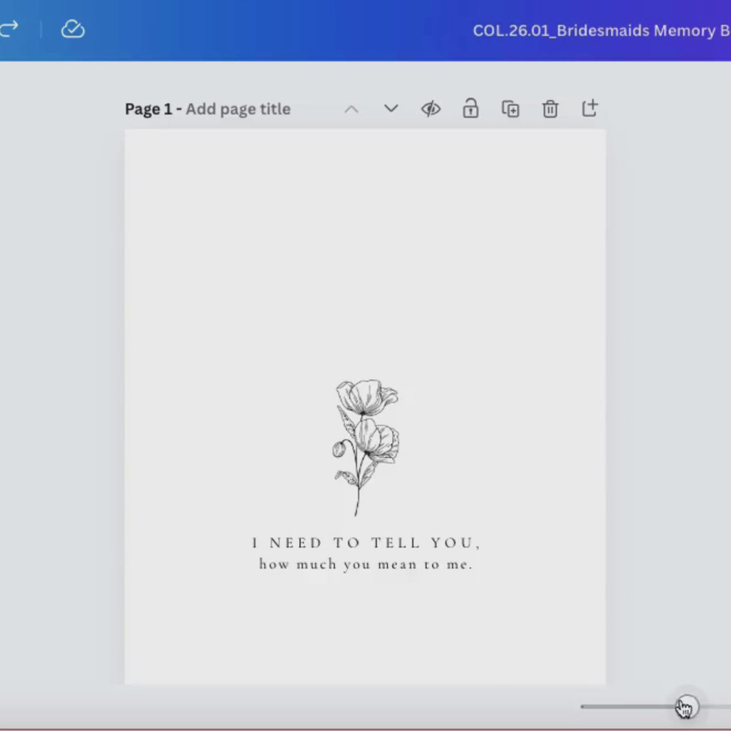The height and width of the screenshot is (731, 731).
Task: Click the zoom slider handle
Action: (687, 706)
